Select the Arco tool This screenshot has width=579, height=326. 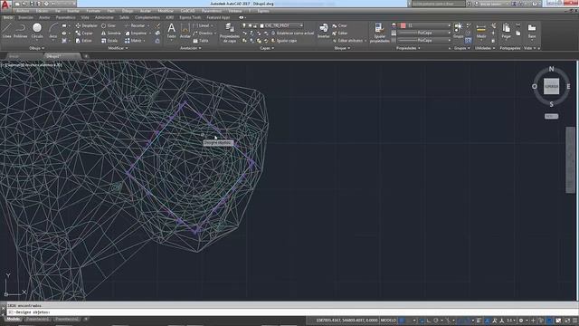pyautogui.click(x=53, y=31)
